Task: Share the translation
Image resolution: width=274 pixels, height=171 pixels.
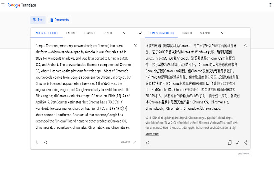Action: click(x=245, y=142)
